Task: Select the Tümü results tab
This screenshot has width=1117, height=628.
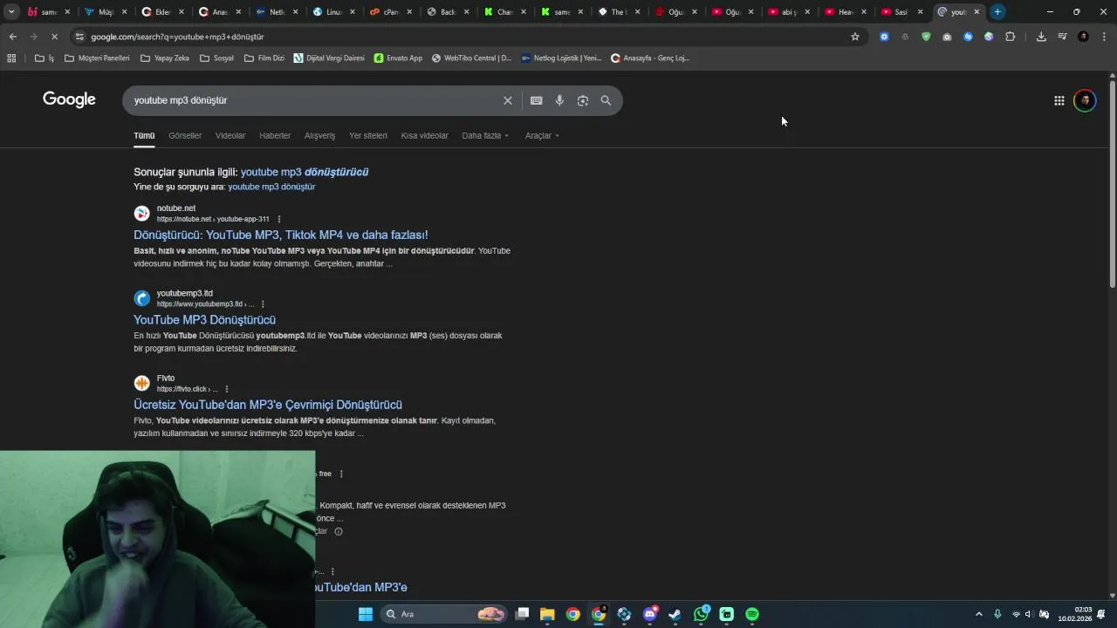Action: coord(144,135)
